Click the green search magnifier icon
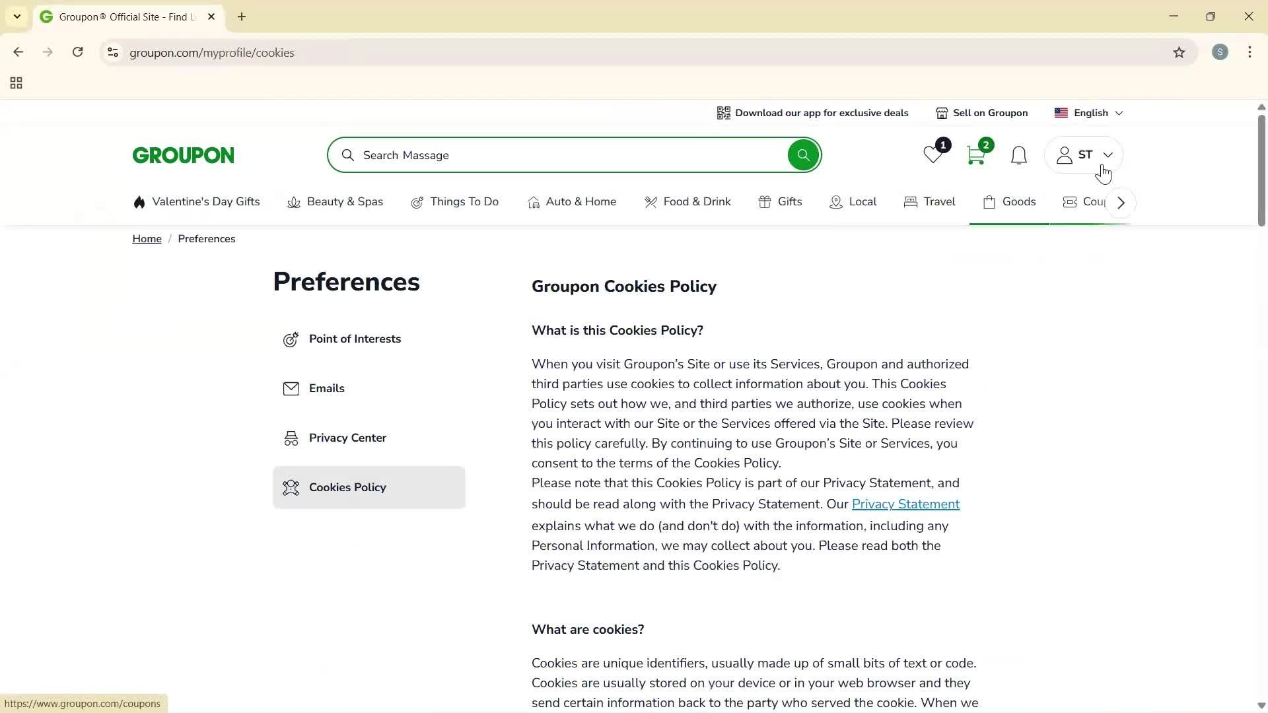Viewport: 1268px width, 713px height. click(802, 154)
